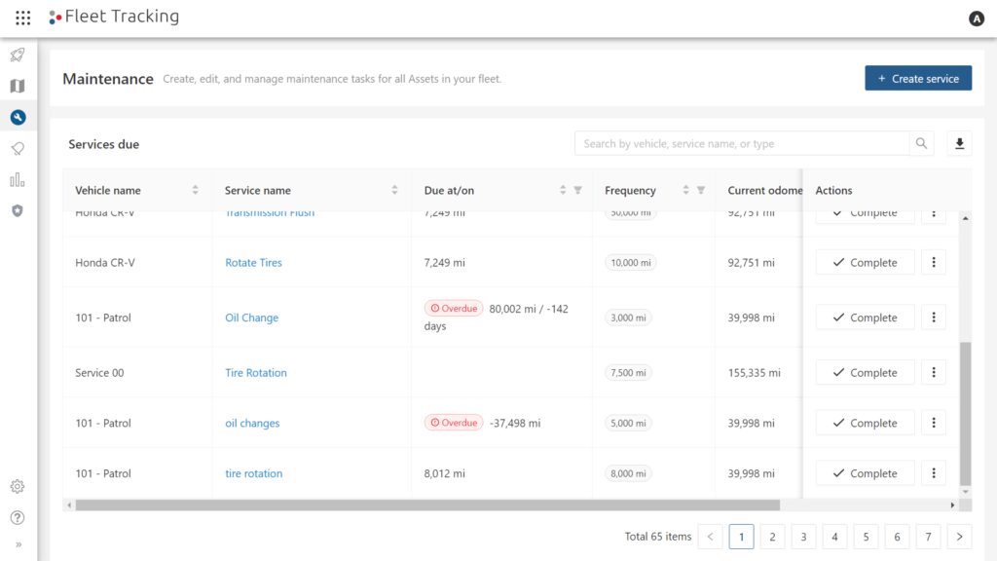View reports via the bar chart icon
Image resolution: width=997 pixels, height=561 pixels.
click(16, 179)
